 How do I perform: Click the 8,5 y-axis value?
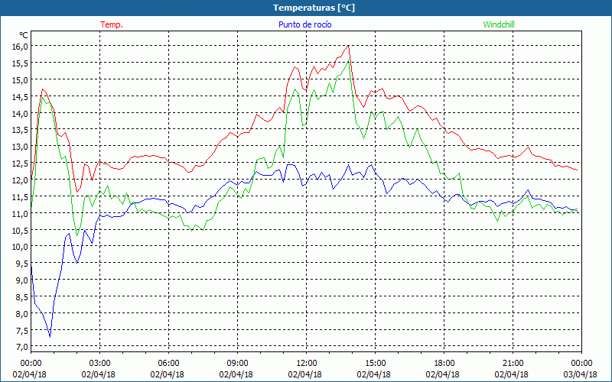[x=21, y=297]
